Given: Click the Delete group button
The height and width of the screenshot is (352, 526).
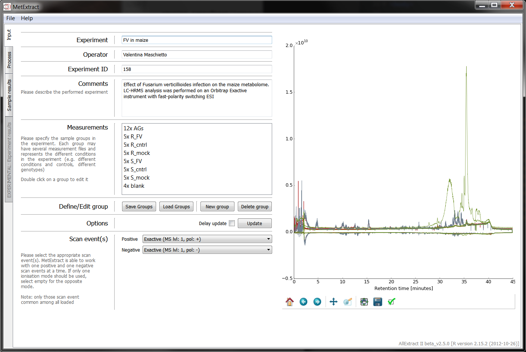Looking at the screenshot, I should [x=255, y=206].
